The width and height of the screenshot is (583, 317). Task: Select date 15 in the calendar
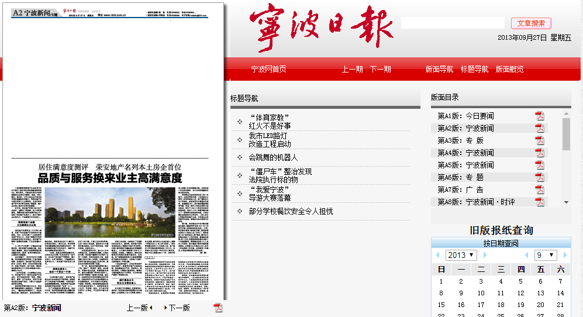point(441,305)
